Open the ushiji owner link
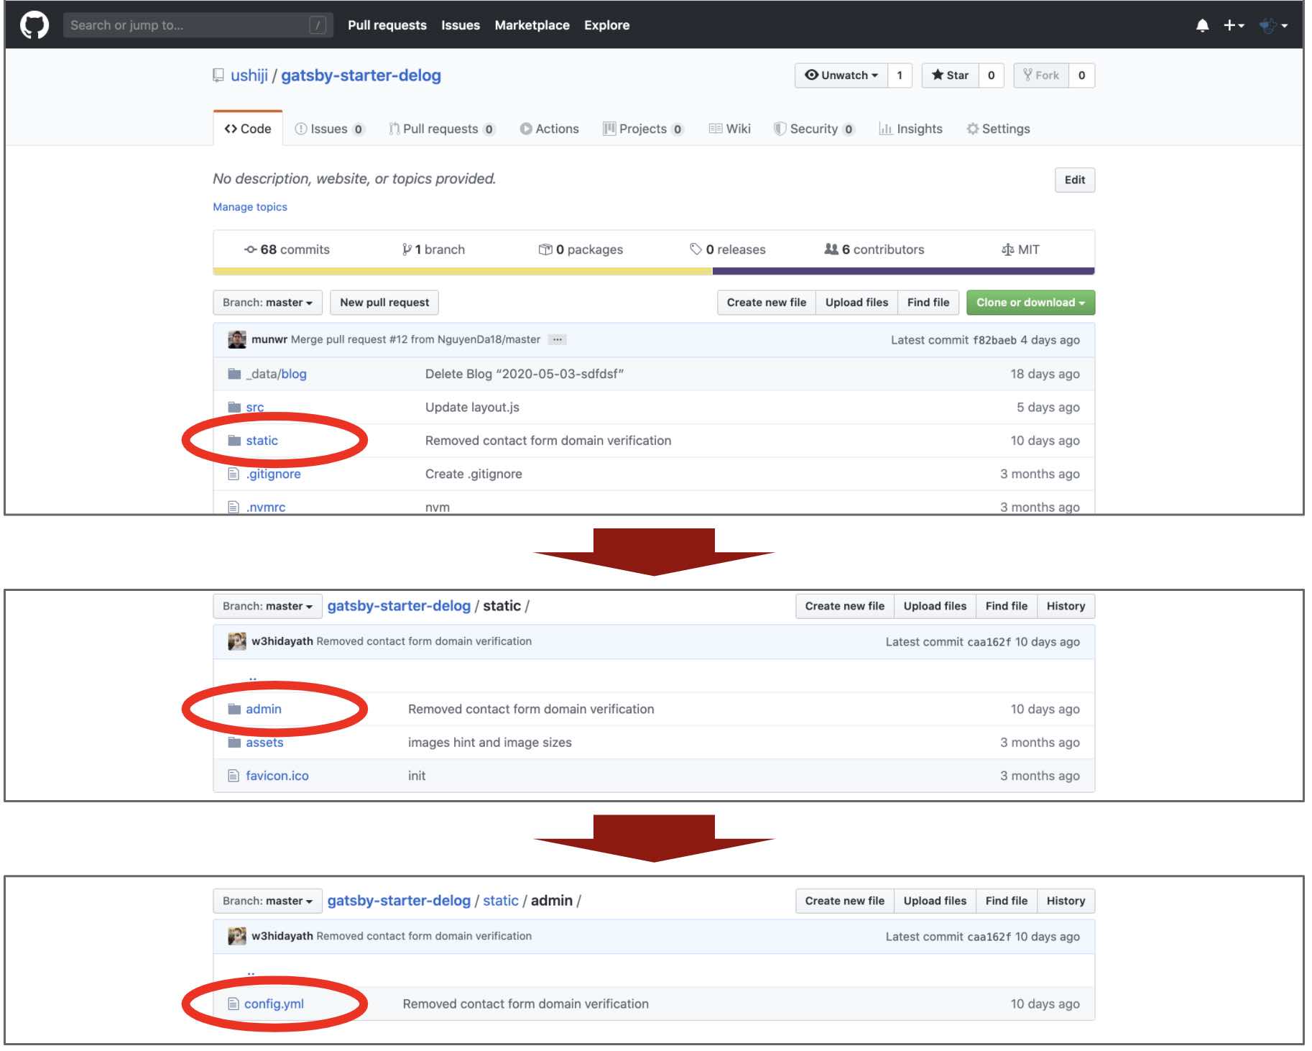The image size is (1312, 1051). [x=249, y=75]
